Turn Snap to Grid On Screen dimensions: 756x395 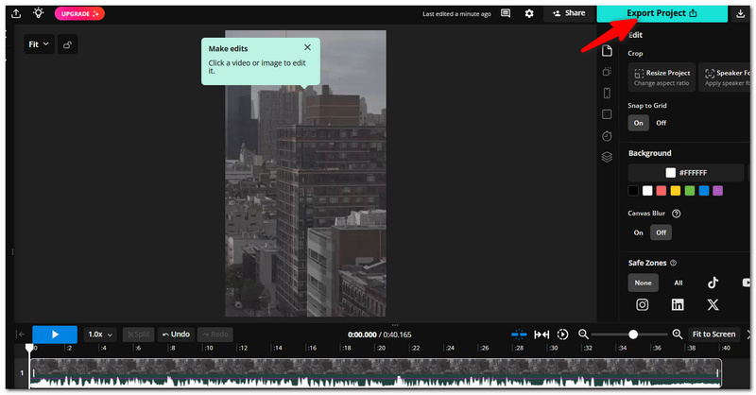[639, 123]
